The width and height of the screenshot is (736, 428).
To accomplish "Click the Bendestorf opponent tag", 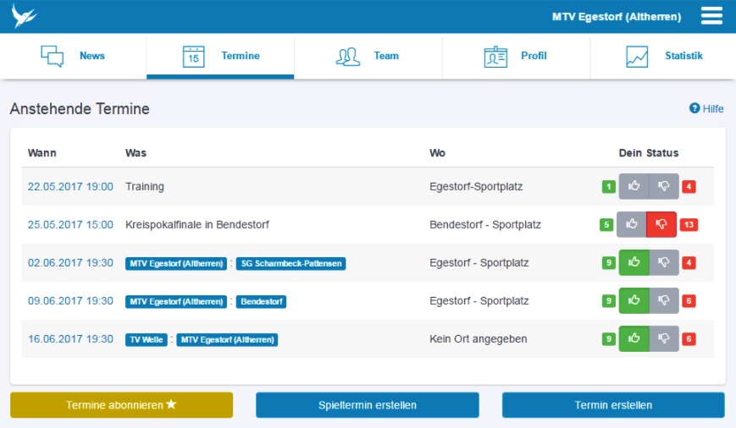I will pyautogui.click(x=262, y=301).
